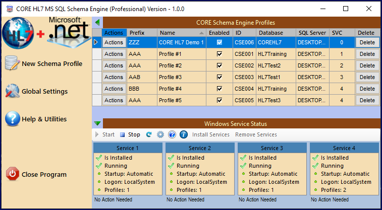
Task: Sort by the Enabled column header
Action: click(220, 33)
